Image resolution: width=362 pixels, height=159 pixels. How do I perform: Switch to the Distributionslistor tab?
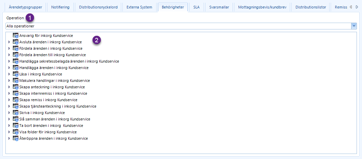tap(311, 7)
